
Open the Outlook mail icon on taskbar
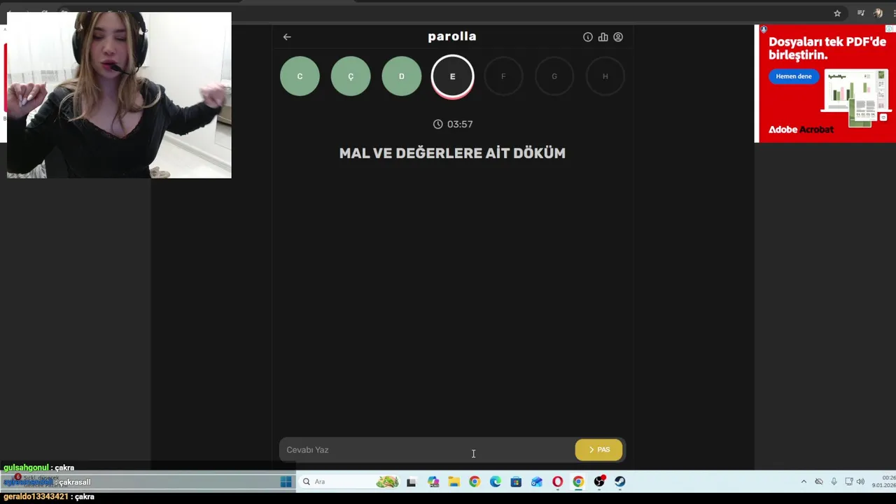click(537, 482)
